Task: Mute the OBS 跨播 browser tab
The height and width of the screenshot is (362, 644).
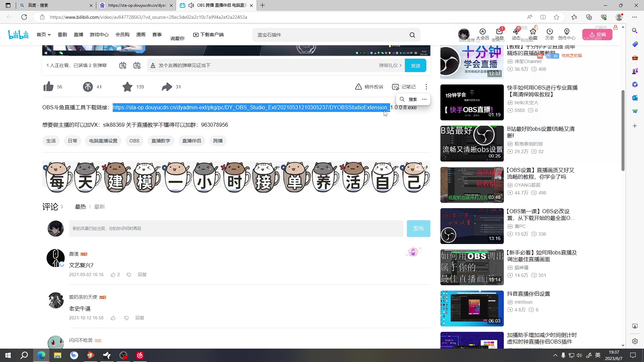Action: pos(191,5)
